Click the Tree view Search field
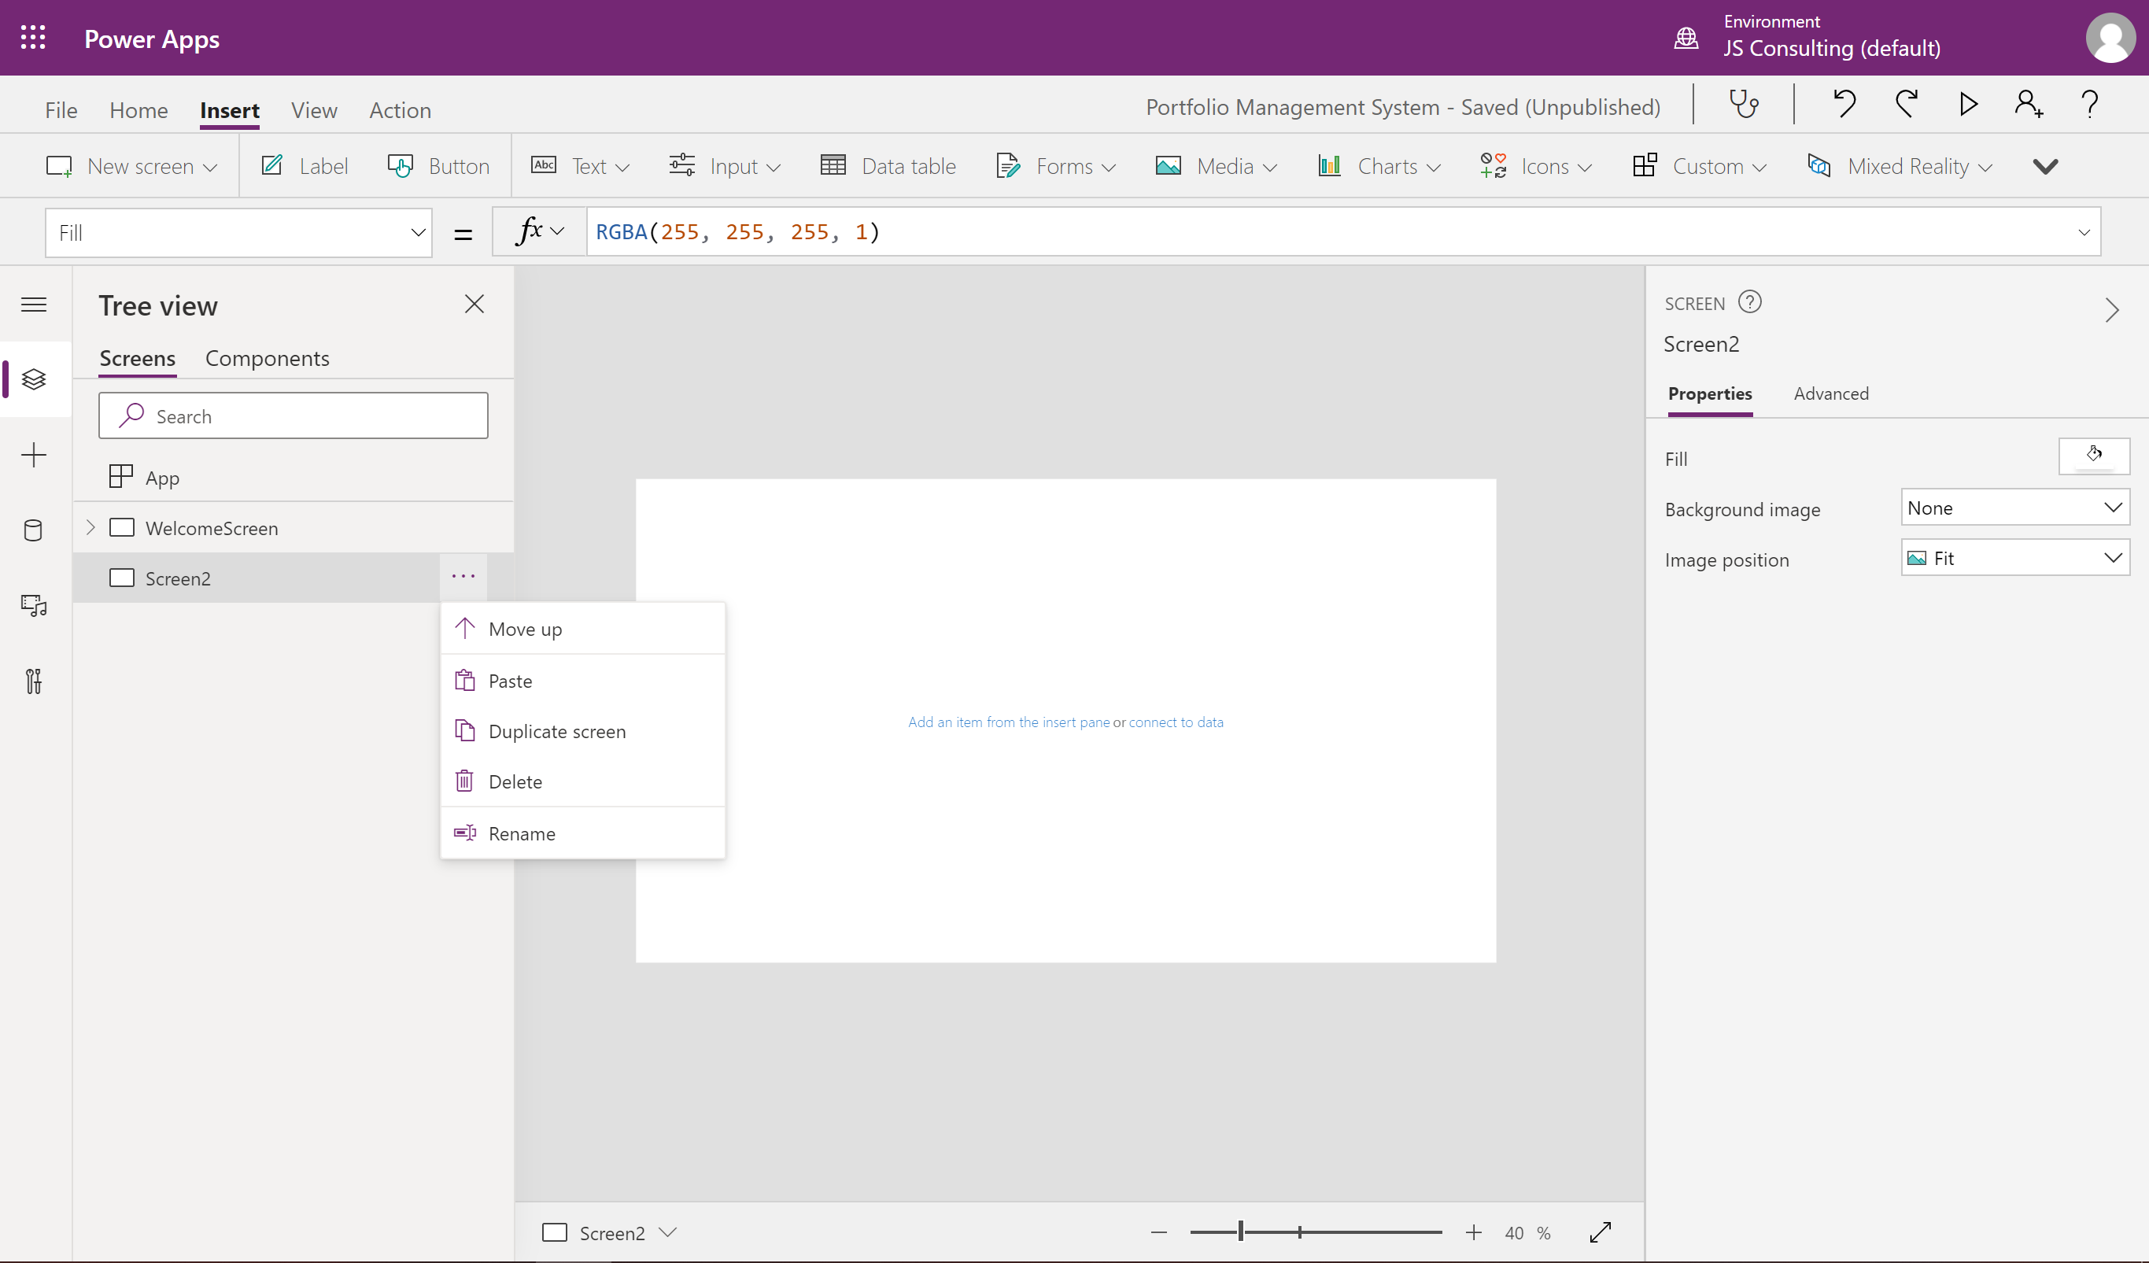 click(x=294, y=416)
